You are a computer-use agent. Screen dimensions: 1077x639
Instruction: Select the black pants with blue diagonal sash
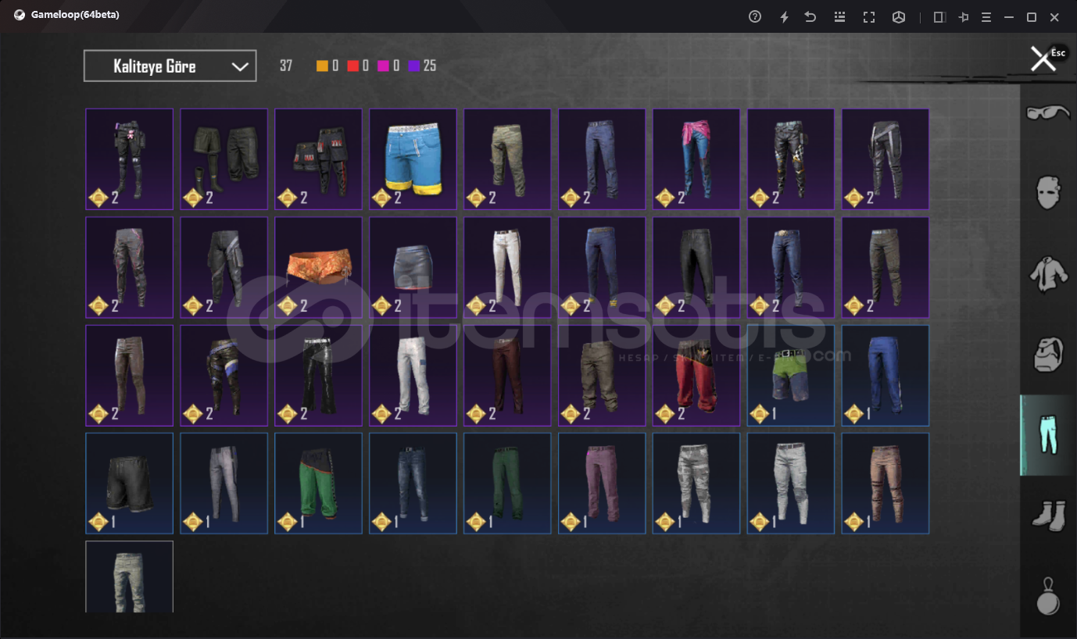[224, 376]
